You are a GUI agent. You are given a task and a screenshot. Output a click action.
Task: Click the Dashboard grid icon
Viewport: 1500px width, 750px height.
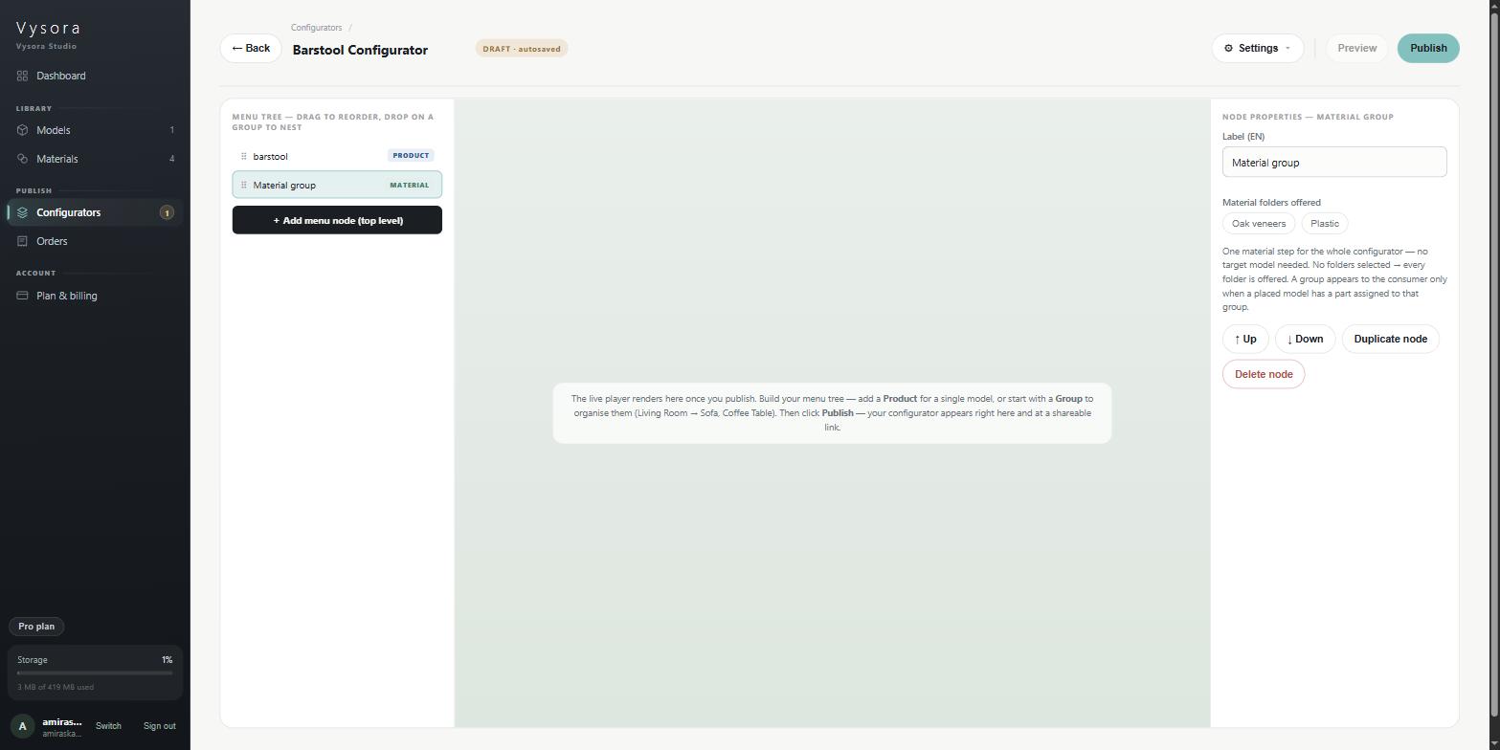pos(22,76)
